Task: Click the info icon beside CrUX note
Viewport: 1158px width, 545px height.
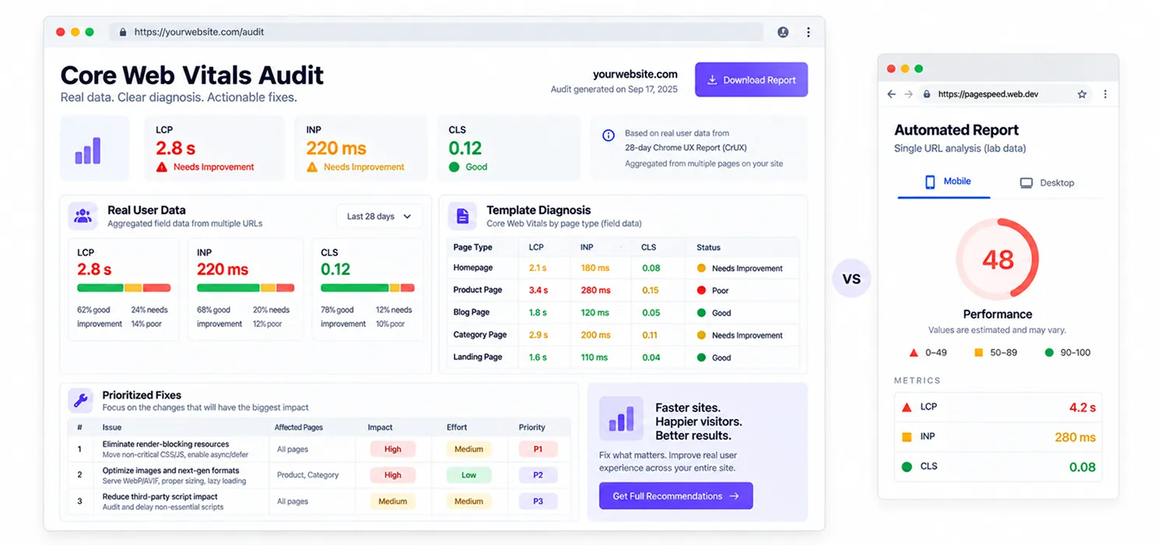Action: (609, 135)
